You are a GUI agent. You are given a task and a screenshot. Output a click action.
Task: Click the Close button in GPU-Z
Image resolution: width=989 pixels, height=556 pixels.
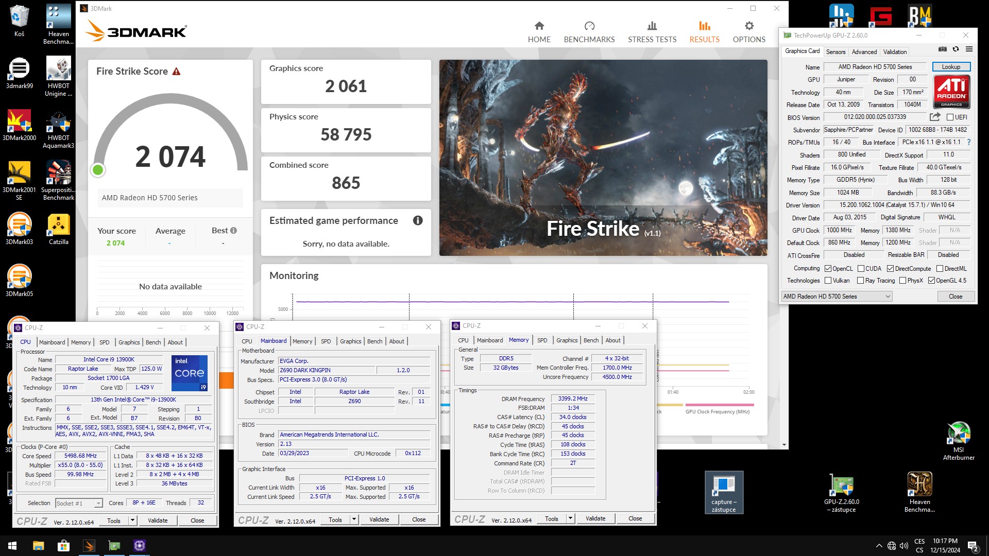956,297
